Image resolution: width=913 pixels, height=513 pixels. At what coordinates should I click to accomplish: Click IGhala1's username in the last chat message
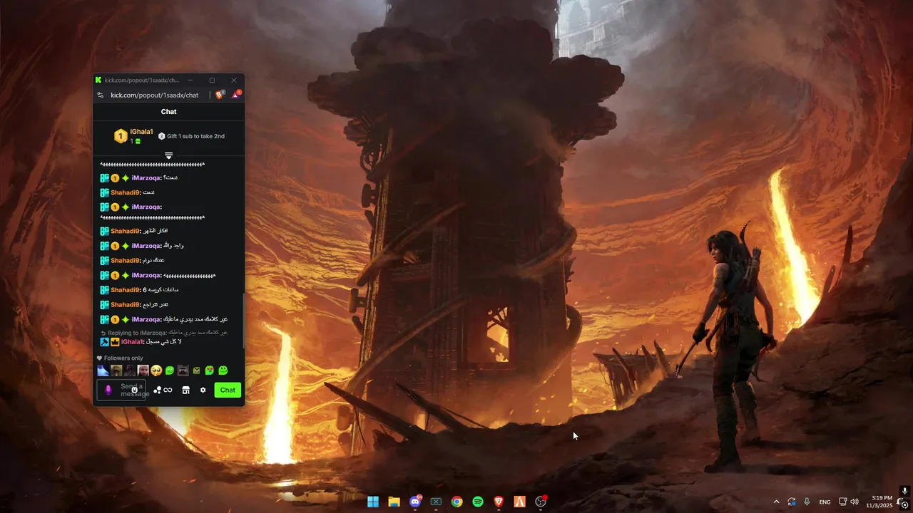coord(132,342)
